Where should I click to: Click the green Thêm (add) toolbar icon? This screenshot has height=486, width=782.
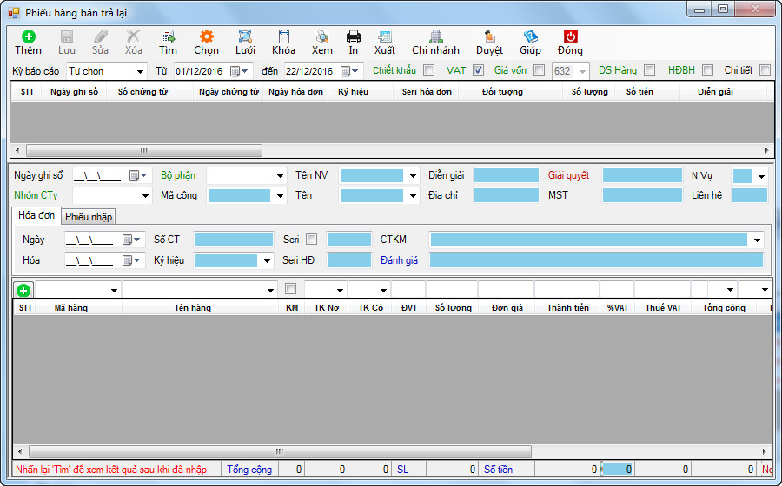click(29, 36)
